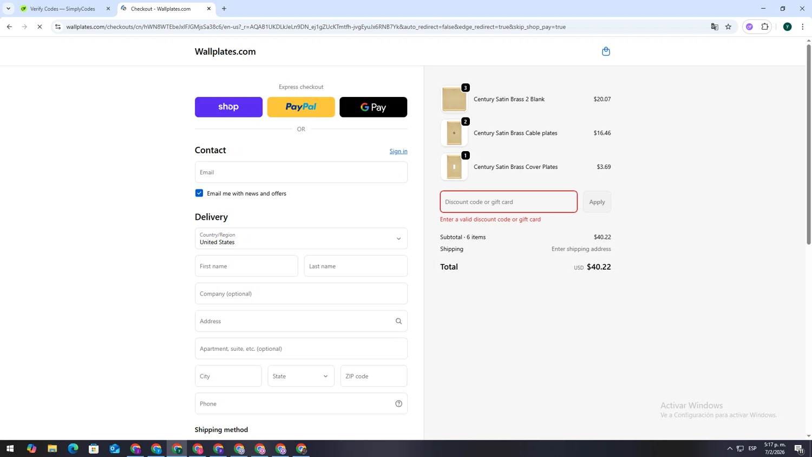812x457 pixels.
Task: Click the Subtotal · 6 items label
Action: (463, 237)
